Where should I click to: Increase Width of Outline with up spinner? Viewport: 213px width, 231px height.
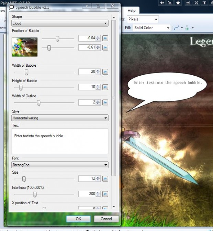98,101
